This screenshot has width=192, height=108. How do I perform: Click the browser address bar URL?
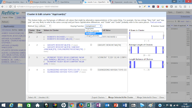pyautogui.click(x=37, y=7)
